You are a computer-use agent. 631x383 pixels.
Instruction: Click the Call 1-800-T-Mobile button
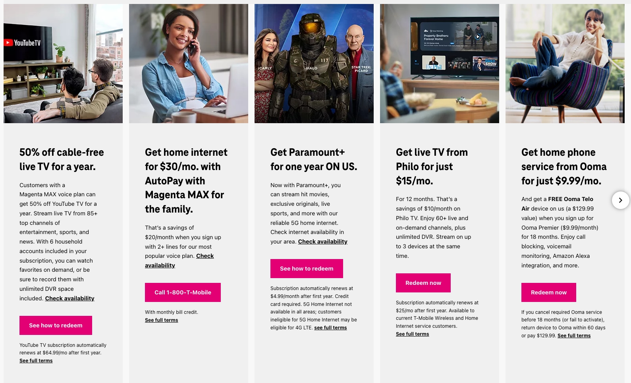tap(183, 292)
